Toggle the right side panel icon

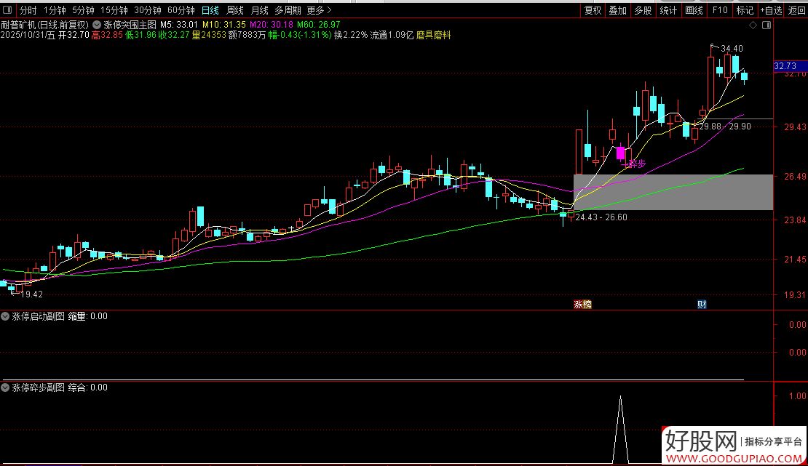click(x=767, y=25)
